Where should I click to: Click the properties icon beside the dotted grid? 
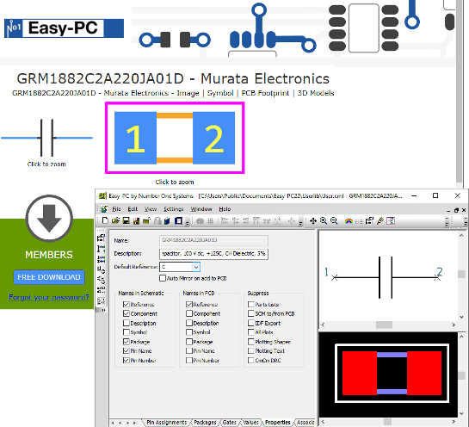coord(370,221)
